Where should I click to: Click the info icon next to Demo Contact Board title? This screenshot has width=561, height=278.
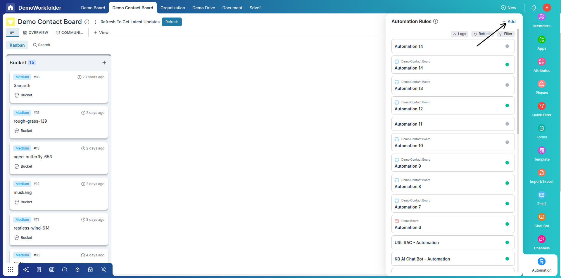(87, 22)
